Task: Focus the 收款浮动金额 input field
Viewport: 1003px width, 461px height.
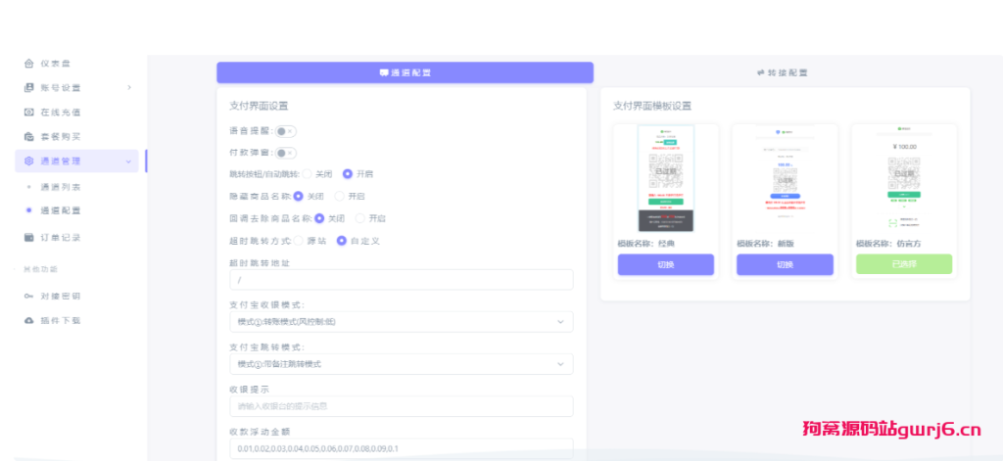Action: click(x=401, y=448)
